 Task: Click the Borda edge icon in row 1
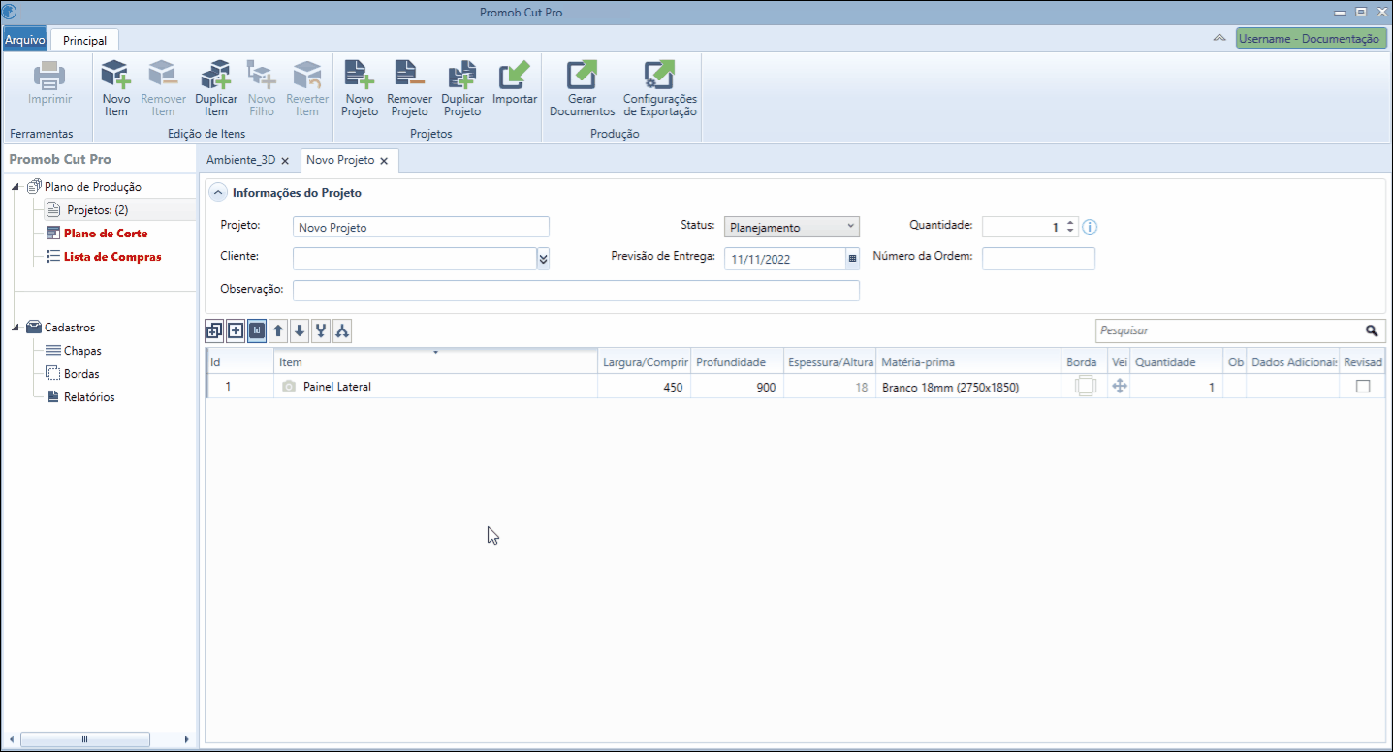tap(1086, 386)
